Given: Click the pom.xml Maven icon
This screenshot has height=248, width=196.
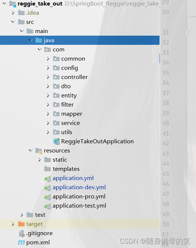Looking at the screenshot, I should [21, 242].
